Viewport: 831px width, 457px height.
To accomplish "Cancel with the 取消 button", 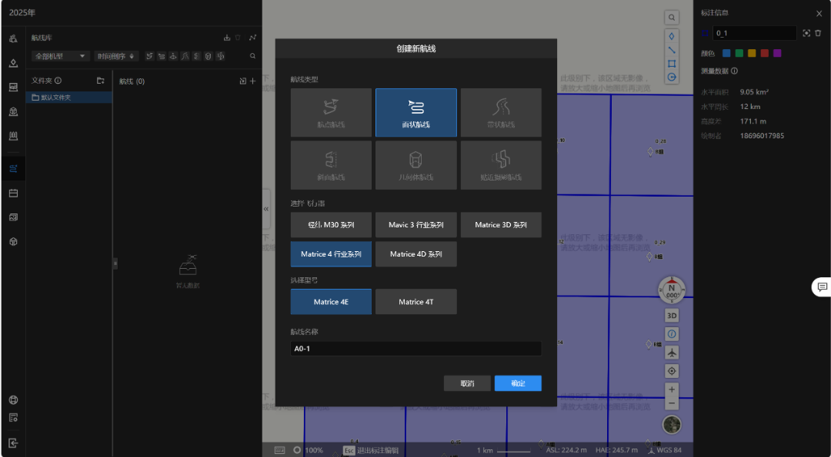I will coord(467,383).
